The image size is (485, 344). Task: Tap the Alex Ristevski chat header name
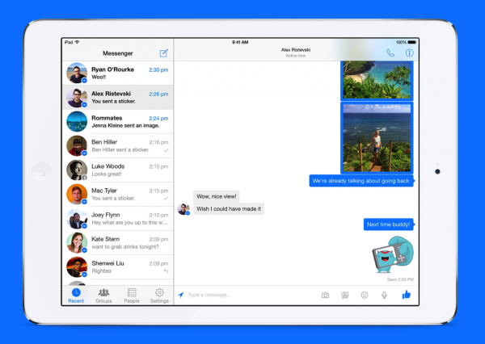click(296, 50)
